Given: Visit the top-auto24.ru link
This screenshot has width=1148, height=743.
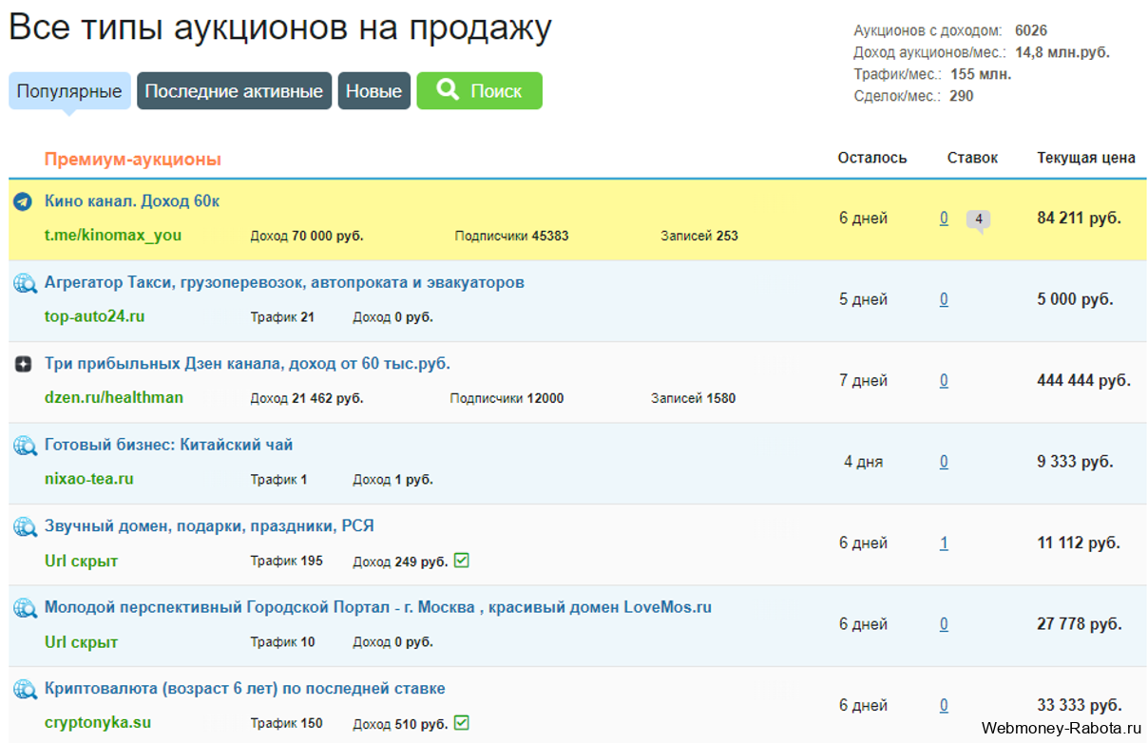Looking at the screenshot, I should [x=95, y=316].
